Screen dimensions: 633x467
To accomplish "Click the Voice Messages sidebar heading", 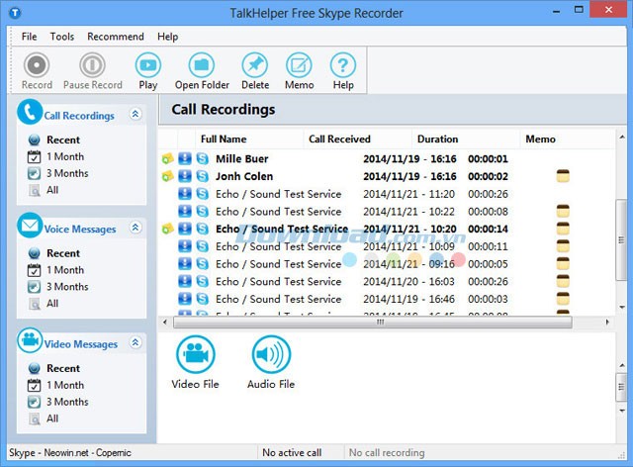I will pyautogui.click(x=80, y=230).
